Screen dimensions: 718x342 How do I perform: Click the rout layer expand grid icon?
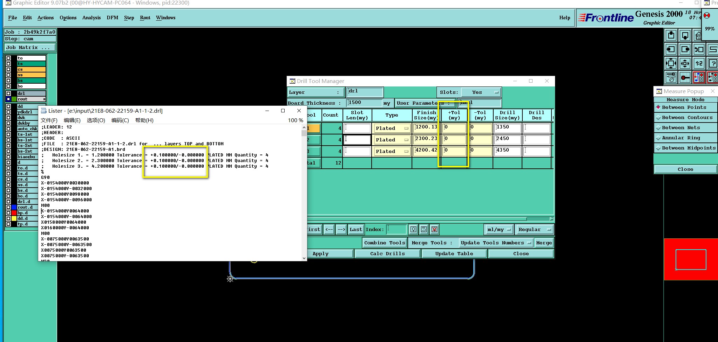(x=44, y=99)
